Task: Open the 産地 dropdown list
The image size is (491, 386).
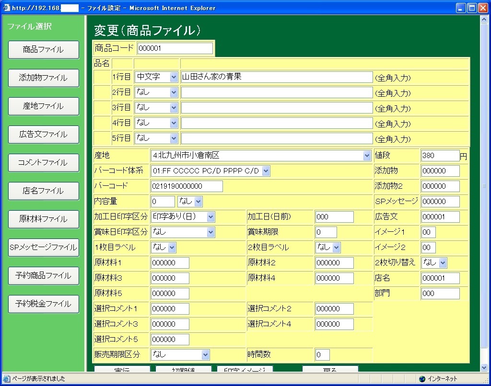Action: pyautogui.click(x=261, y=156)
